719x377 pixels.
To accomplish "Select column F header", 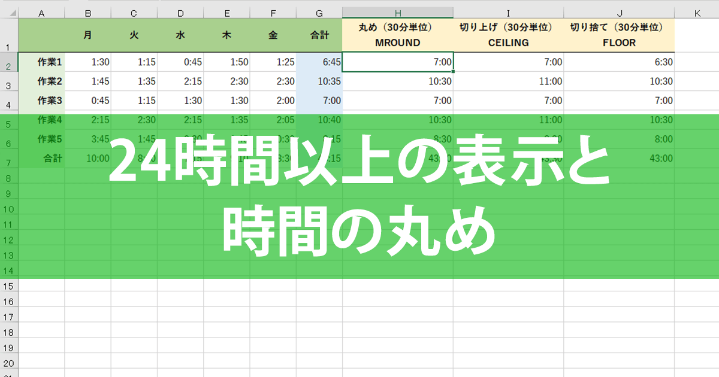I will click(x=273, y=13).
